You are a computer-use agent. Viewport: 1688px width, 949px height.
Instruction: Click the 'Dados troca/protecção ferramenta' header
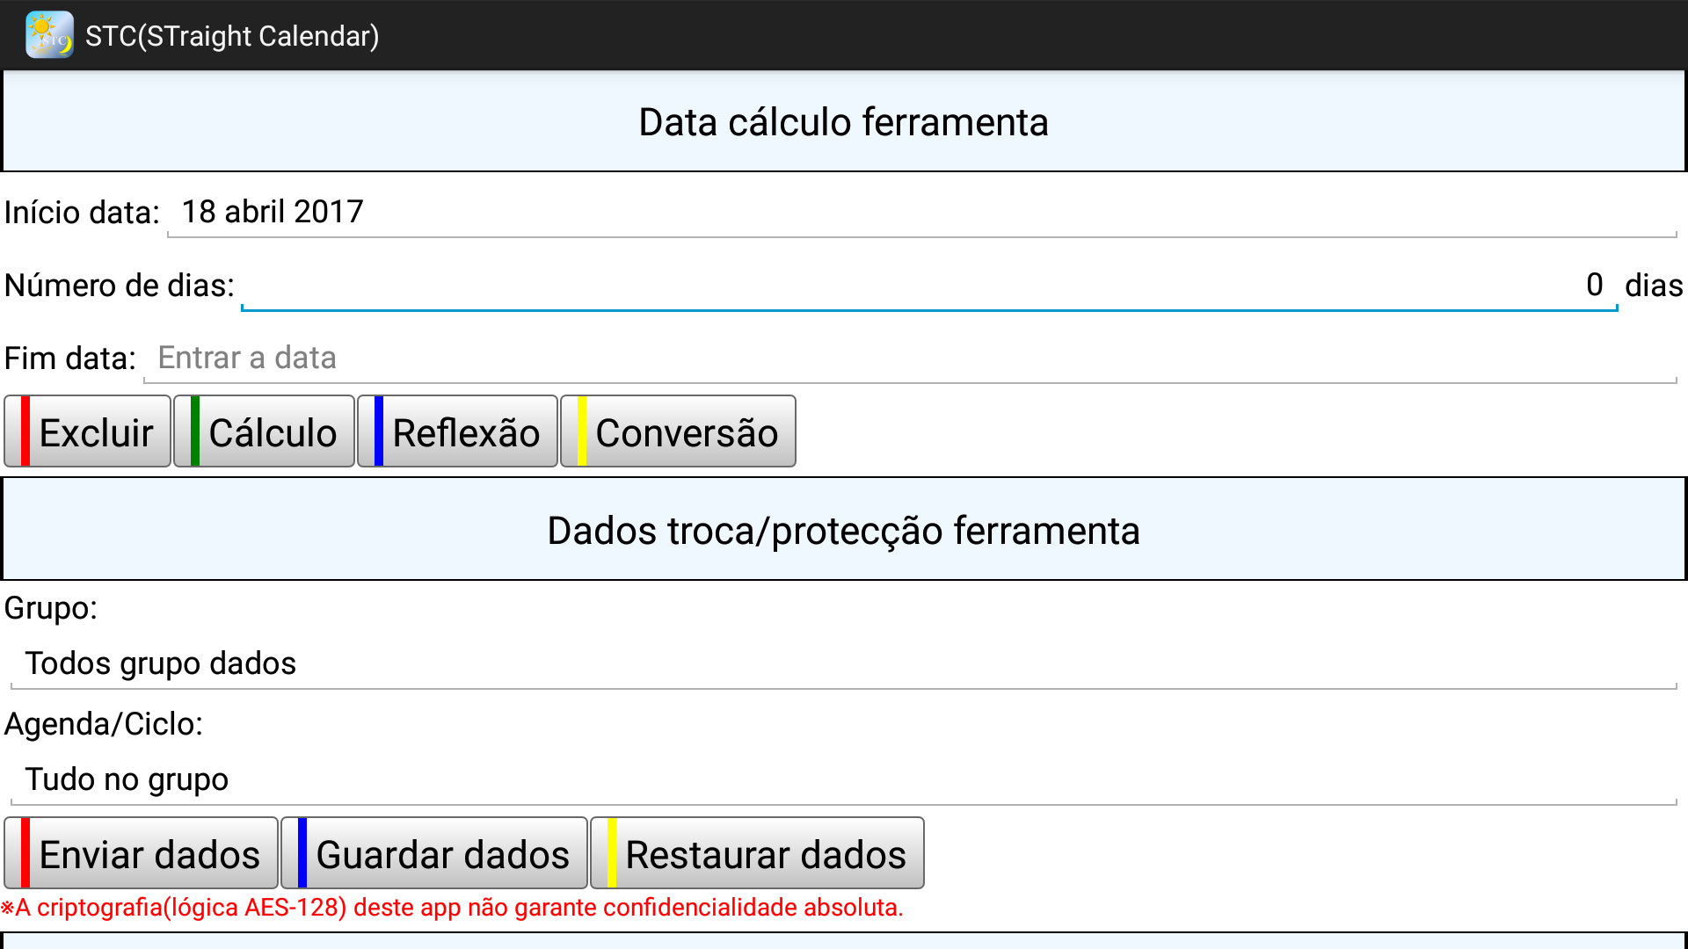(x=843, y=531)
